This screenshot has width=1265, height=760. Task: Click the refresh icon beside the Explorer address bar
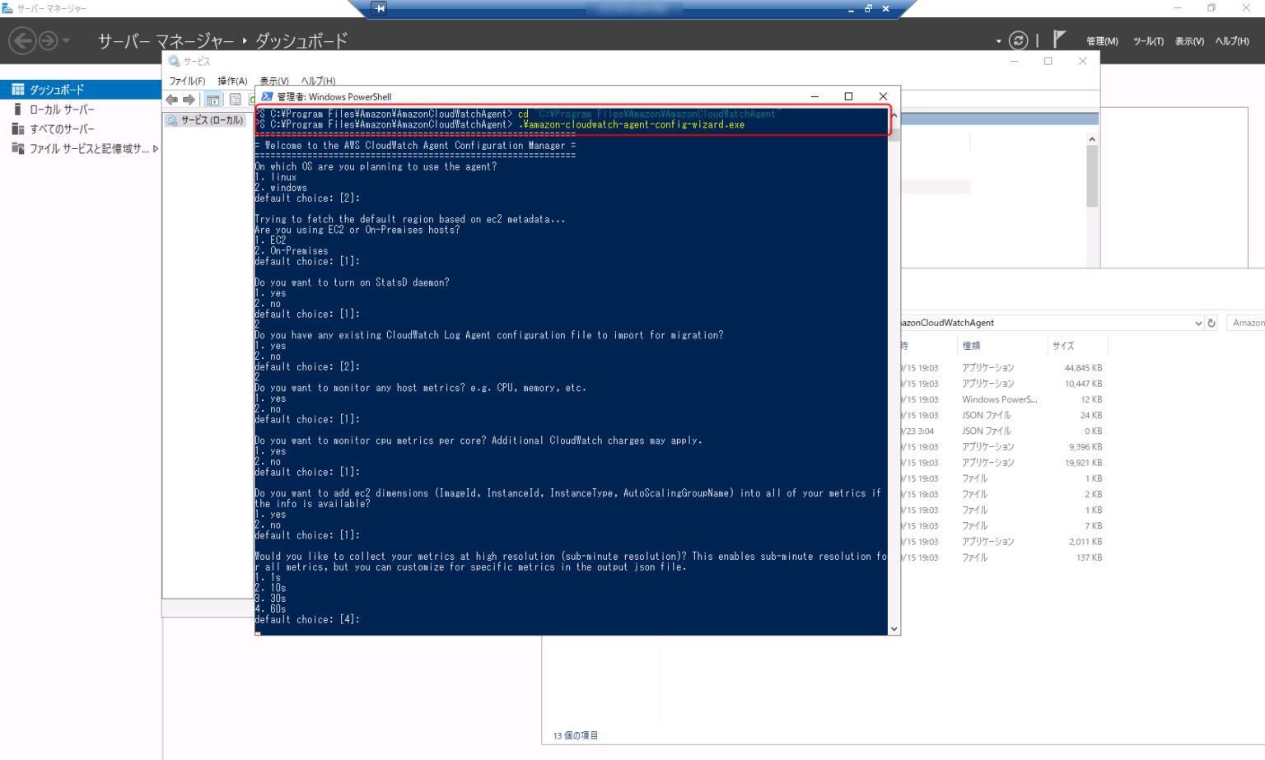(x=1211, y=322)
